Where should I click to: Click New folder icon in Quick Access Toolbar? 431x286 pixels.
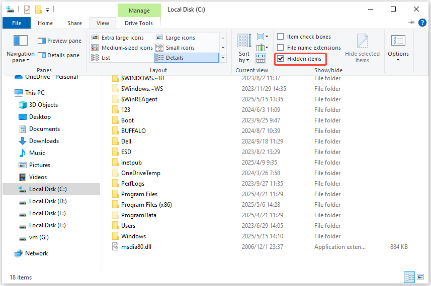[38, 10]
